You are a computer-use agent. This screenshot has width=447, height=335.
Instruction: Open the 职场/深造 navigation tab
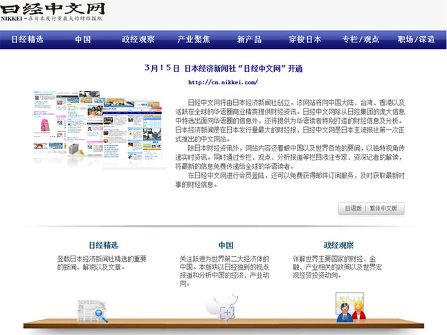tap(417, 39)
